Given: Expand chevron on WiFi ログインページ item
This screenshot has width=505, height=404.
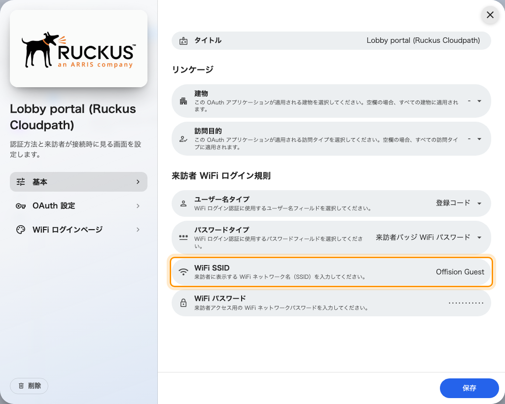Looking at the screenshot, I should click(138, 230).
